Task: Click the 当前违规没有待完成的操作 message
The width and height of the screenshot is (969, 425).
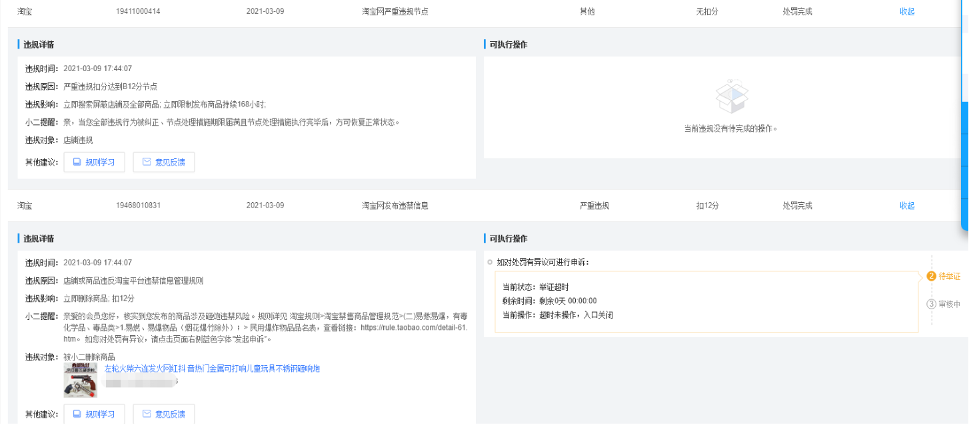Action: 731,128
